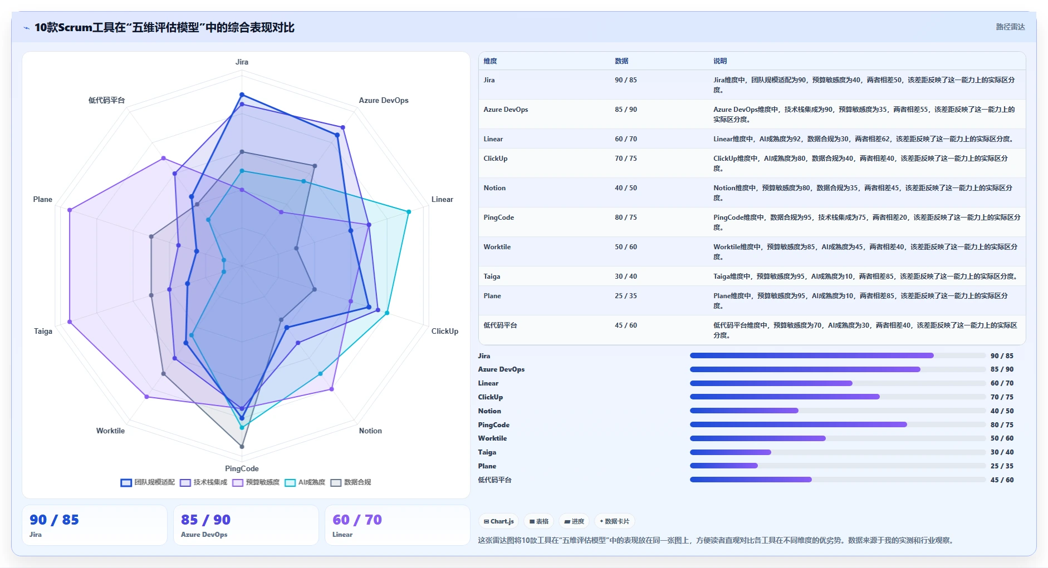
Task: Click the ClickUp table row name
Action: click(496, 159)
